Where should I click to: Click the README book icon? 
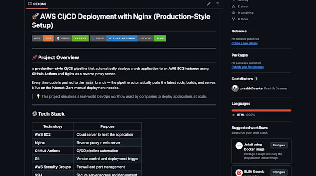pyautogui.click(x=30, y=4)
